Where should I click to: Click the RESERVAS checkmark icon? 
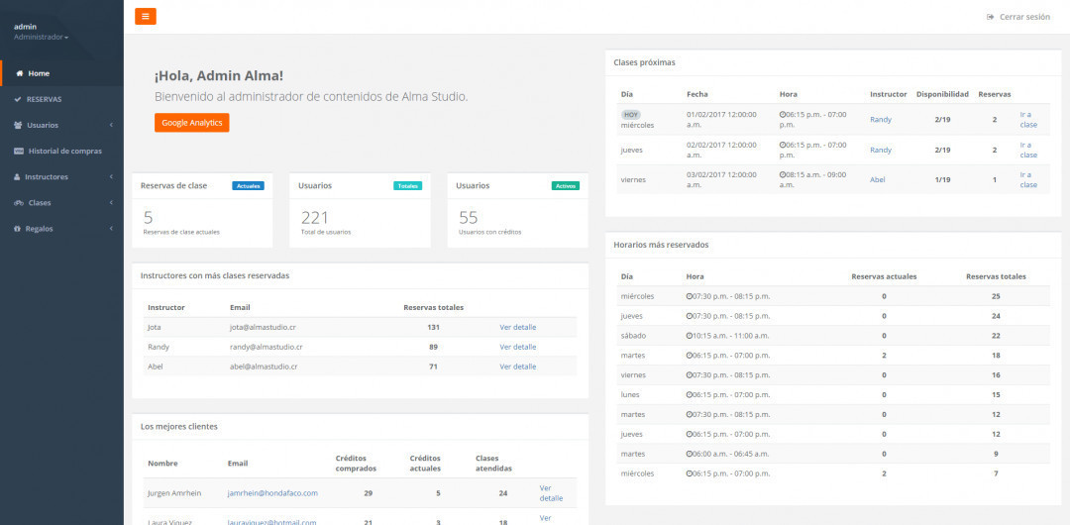pos(18,99)
